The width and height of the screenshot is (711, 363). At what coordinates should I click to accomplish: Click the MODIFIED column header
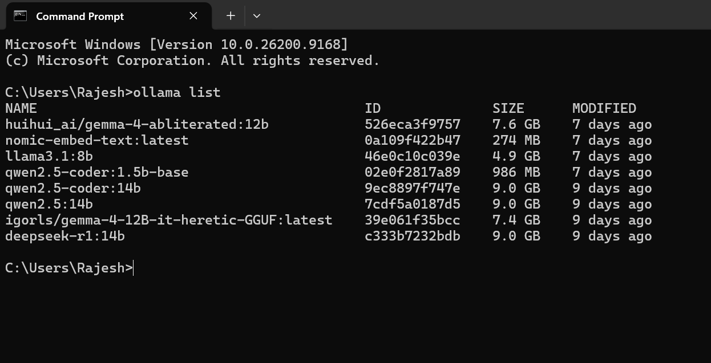(604, 108)
